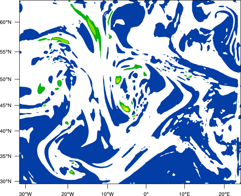Click the 60°N latitude label

tap(6, 22)
